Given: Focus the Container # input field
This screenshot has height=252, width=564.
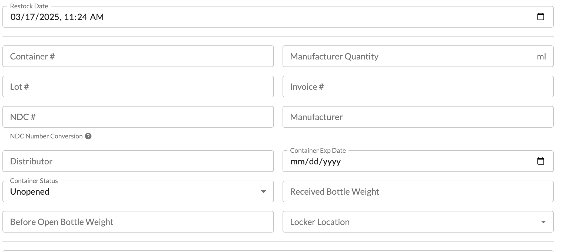Looking at the screenshot, I should pyautogui.click(x=138, y=56).
